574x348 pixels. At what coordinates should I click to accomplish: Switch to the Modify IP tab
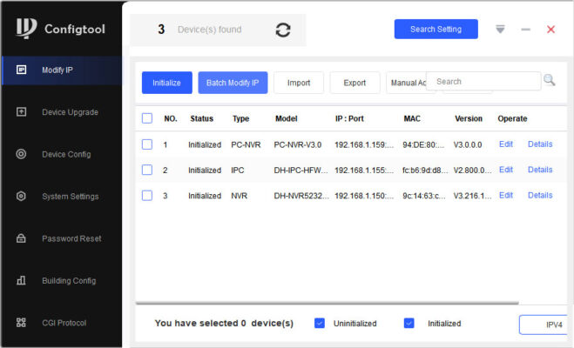(61, 70)
